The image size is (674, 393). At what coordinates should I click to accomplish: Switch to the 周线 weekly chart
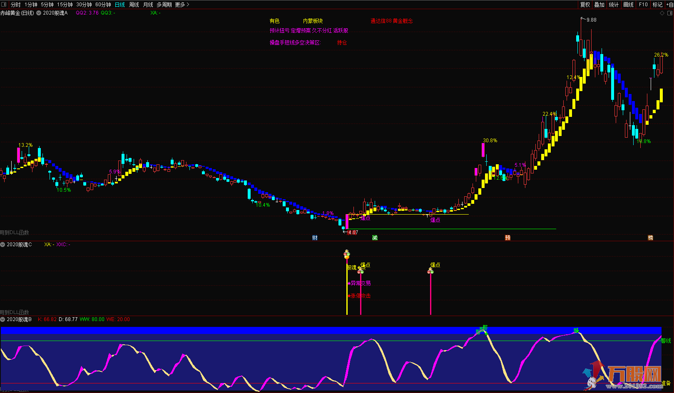134,5
